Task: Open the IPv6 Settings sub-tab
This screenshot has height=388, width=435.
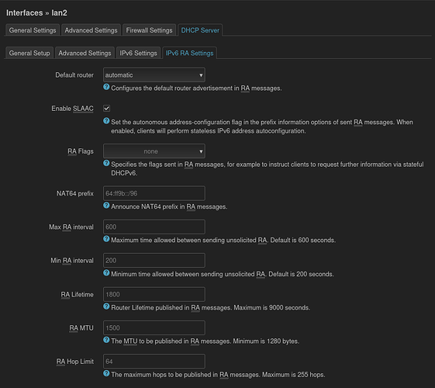Action: pos(138,53)
